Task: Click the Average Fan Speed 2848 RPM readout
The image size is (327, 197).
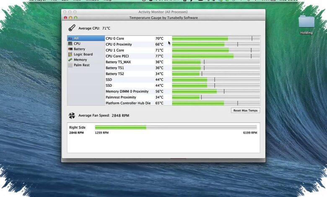Action: (x=104, y=116)
